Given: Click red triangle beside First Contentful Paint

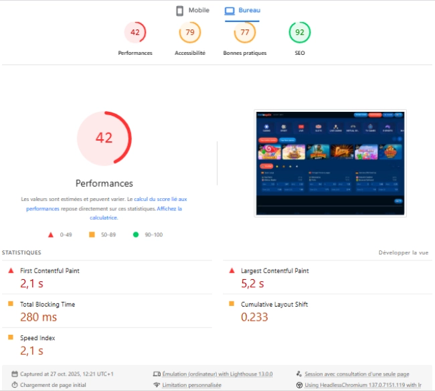Looking at the screenshot, I should [x=10, y=271].
